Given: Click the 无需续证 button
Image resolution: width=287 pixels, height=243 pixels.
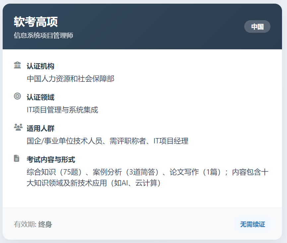Looking at the screenshot, I should 253,224.
